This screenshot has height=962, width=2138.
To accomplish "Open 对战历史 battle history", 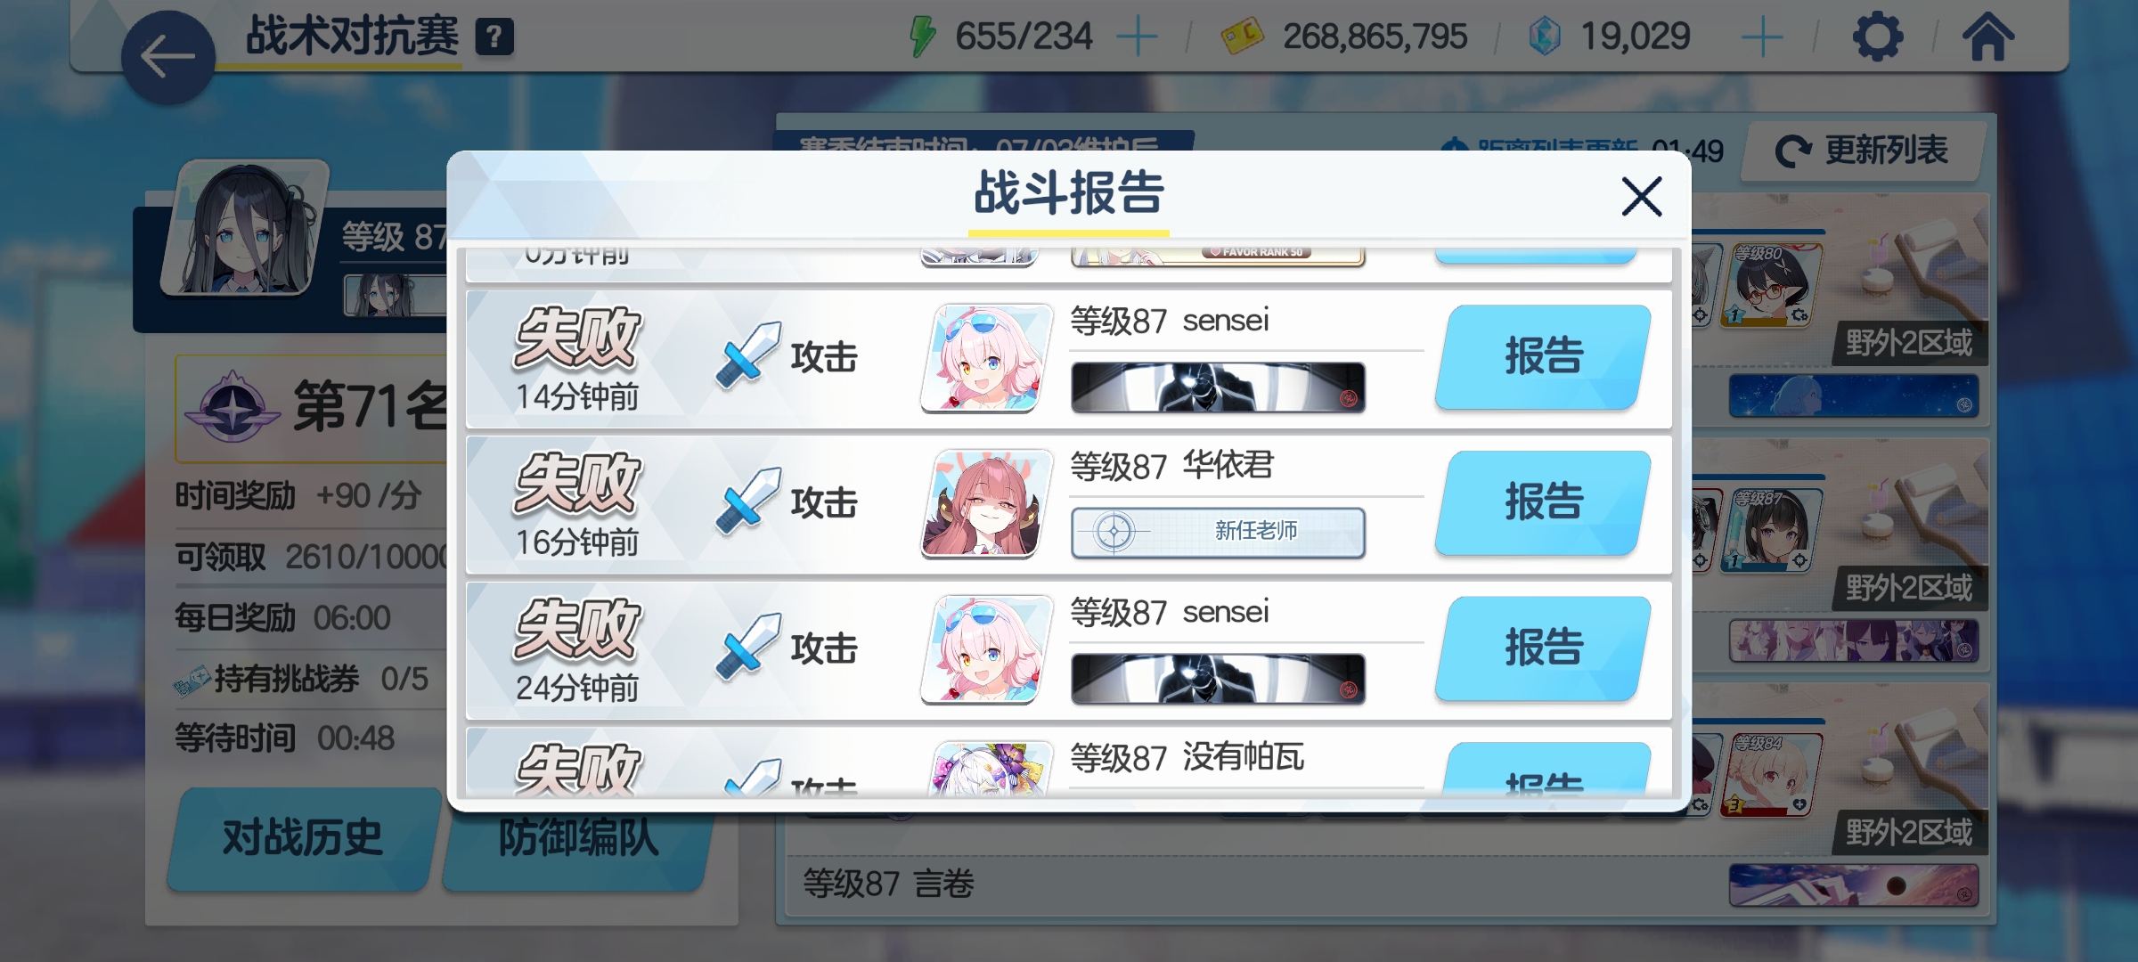I will [302, 837].
